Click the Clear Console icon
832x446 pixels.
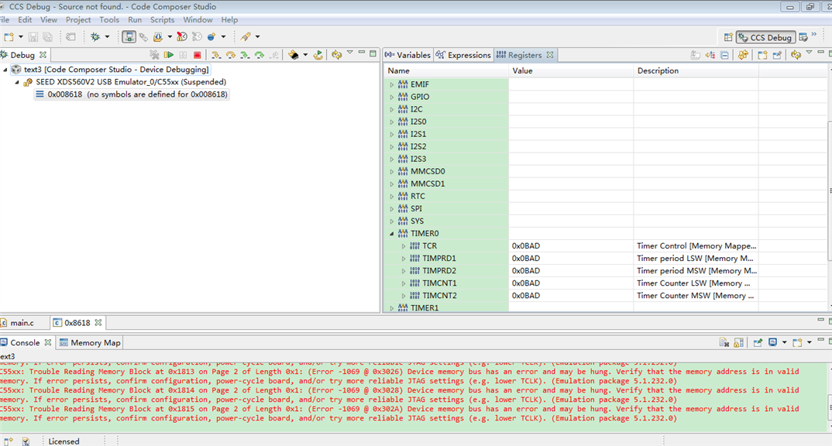point(724,342)
